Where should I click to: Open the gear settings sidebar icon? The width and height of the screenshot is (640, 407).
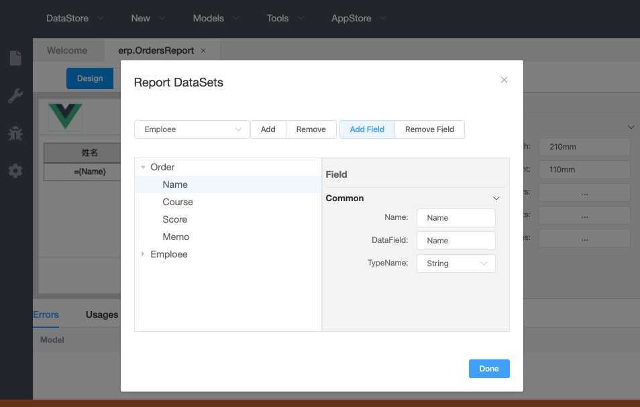(x=15, y=170)
